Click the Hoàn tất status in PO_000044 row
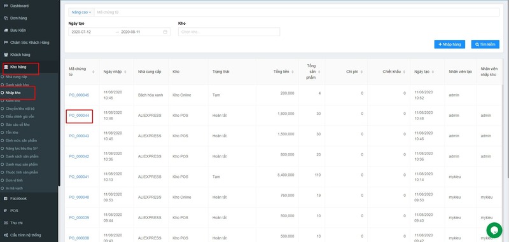 (x=219, y=116)
